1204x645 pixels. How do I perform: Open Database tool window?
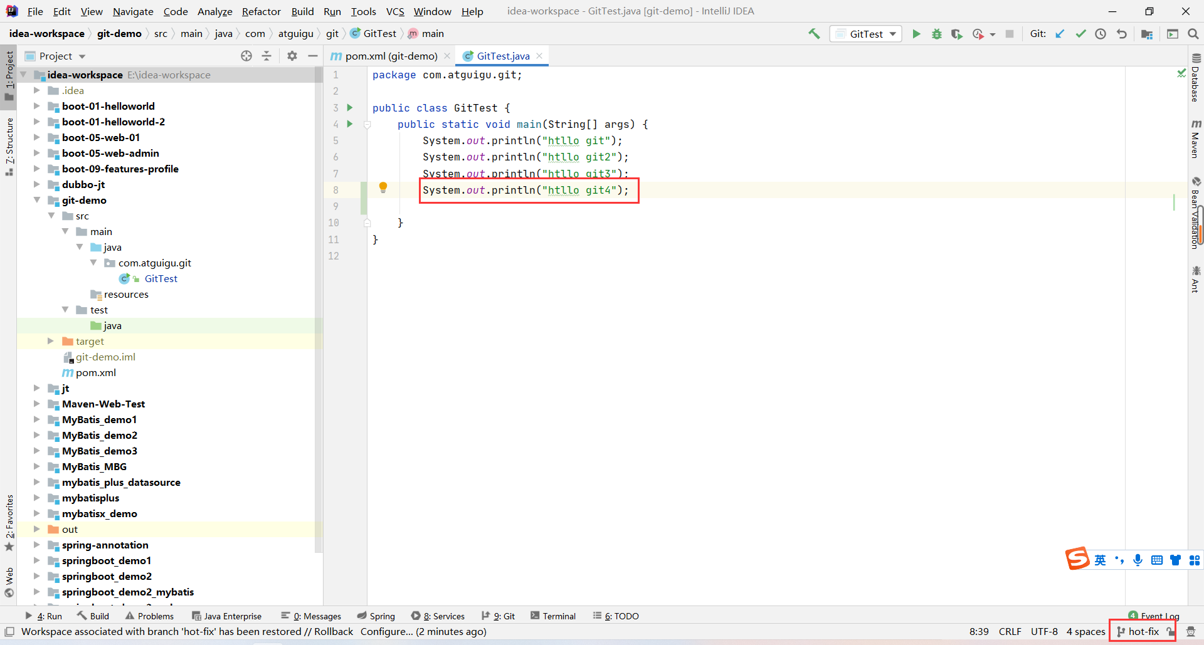(x=1196, y=78)
